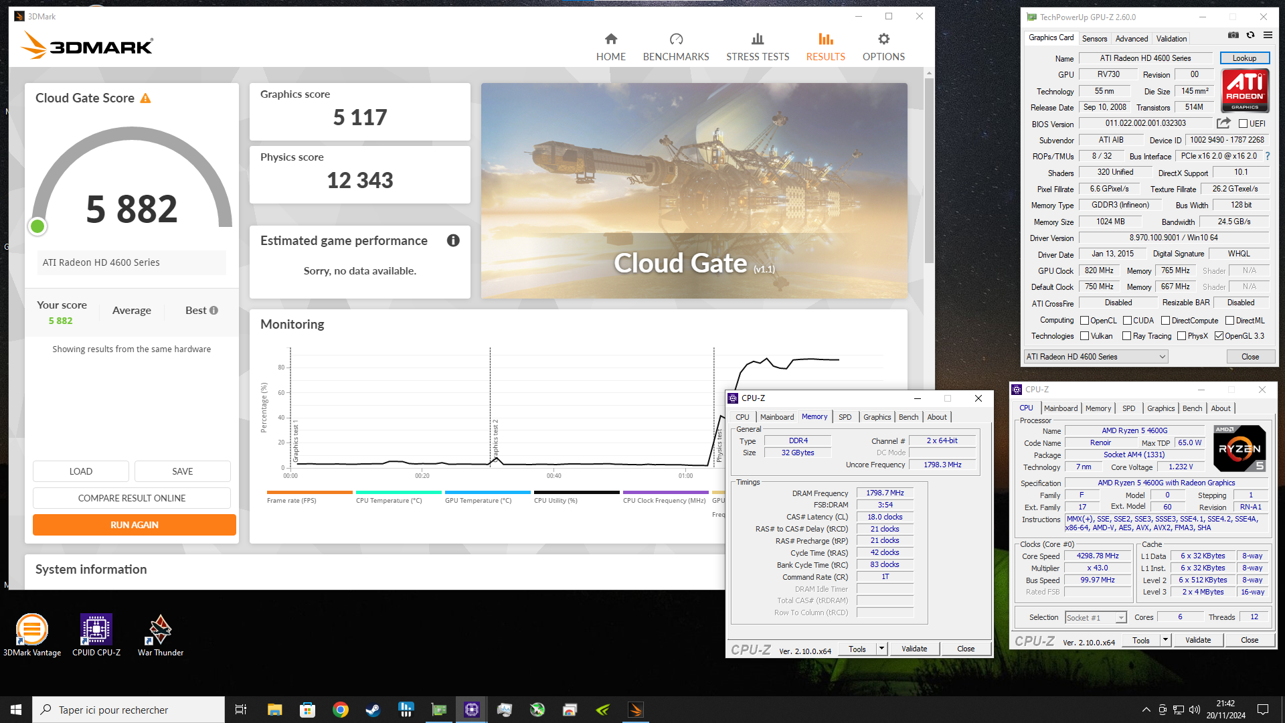Show hidden system tray icons chevron
Image resolution: width=1285 pixels, height=723 pixels.
click(1146, 710)
